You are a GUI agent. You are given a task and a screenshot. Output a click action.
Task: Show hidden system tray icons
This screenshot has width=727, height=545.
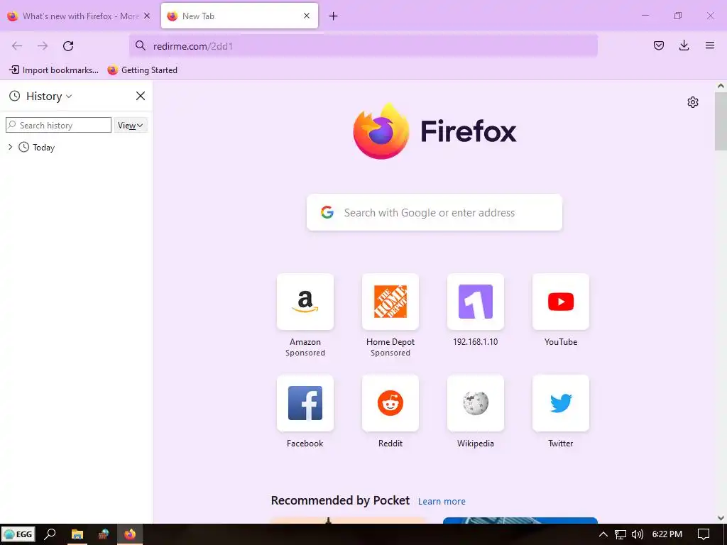[x=603, y=534]
